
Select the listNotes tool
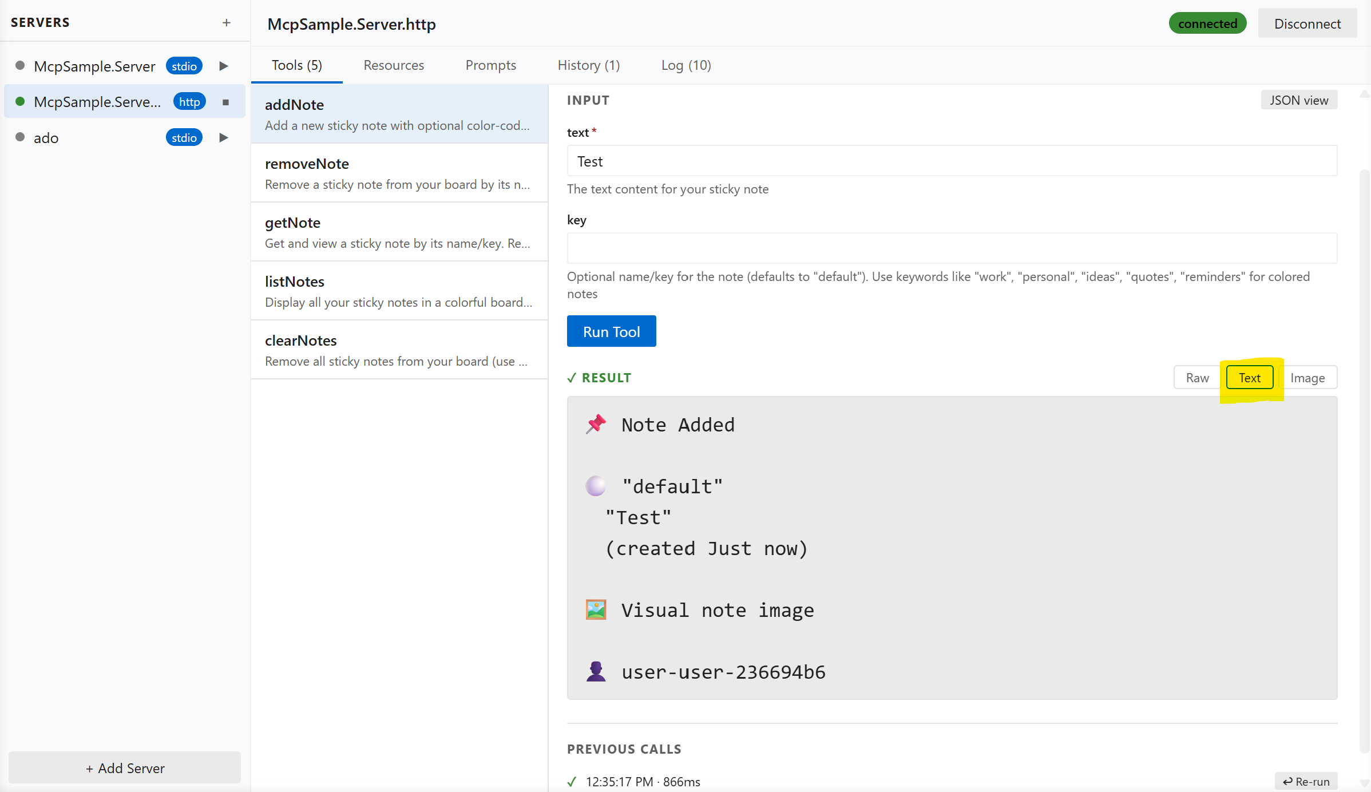click(399, 291)
